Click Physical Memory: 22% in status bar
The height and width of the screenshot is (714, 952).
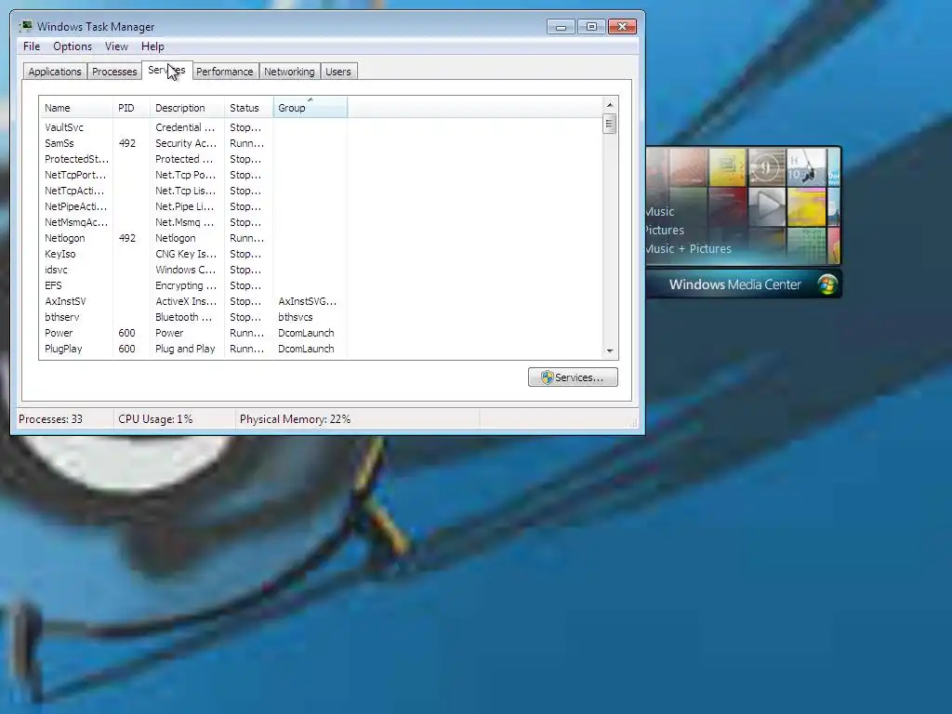[x=295, y=419]
